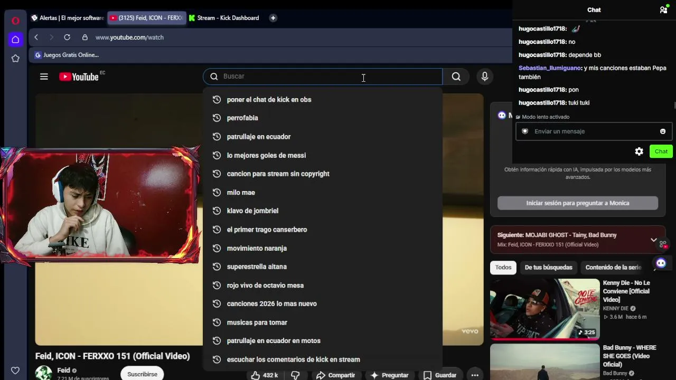
Task: Click the browser address bar URL
Action: [x=129, y=37]
